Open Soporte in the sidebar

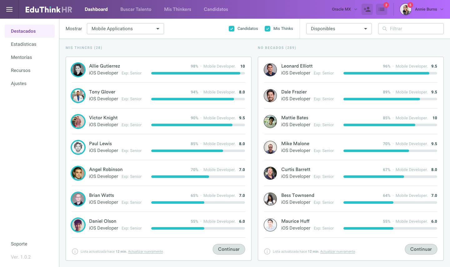(19, 244)
